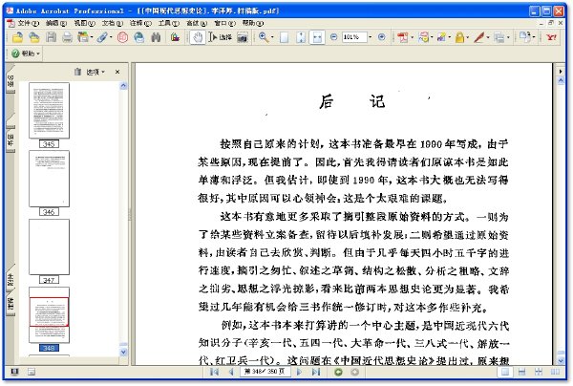Click the document scrollbar up arrow
573x386 pixels.
point(561,81)
